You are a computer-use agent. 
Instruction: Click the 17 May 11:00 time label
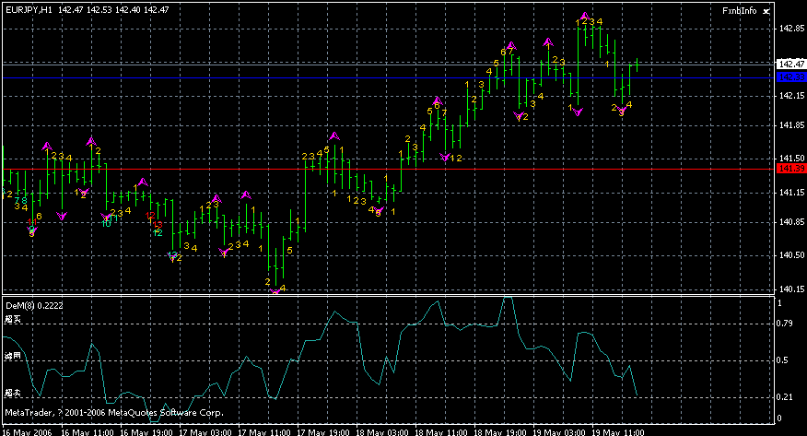[264, 432]
